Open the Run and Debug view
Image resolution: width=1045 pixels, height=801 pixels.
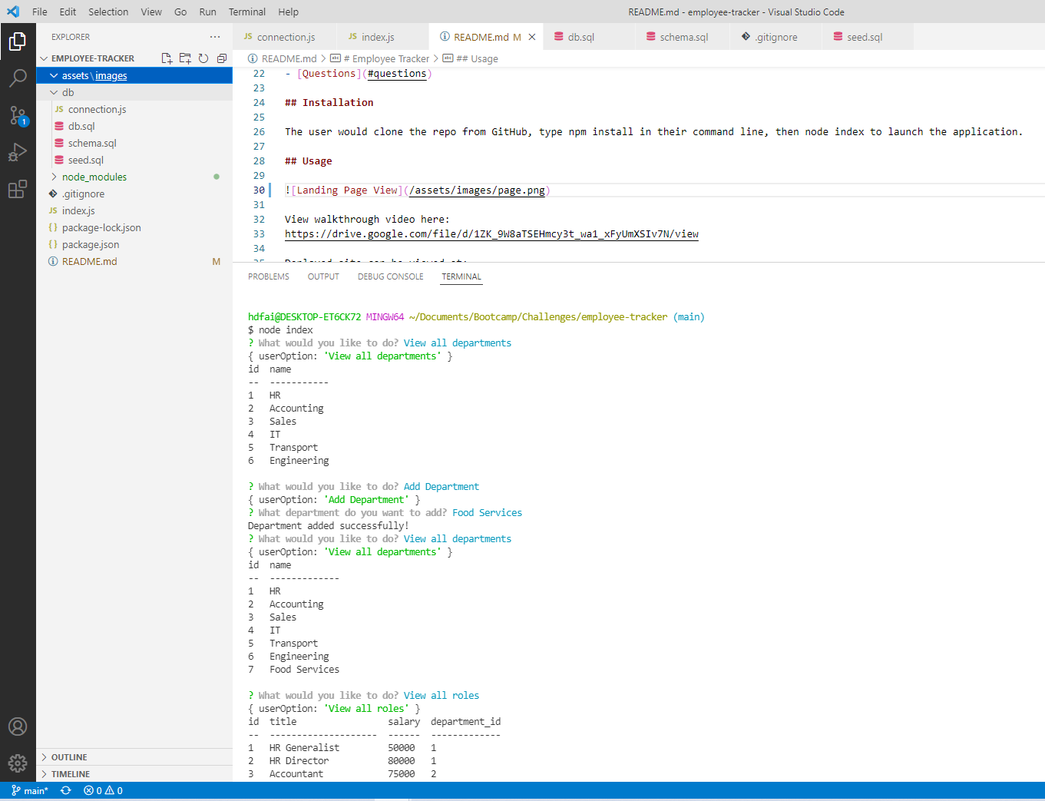pos(18,152)
